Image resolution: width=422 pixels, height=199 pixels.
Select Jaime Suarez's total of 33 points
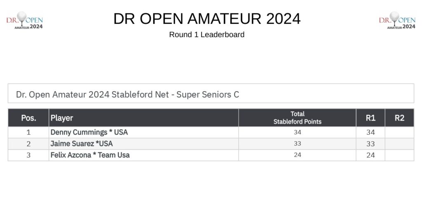(298, 144)
